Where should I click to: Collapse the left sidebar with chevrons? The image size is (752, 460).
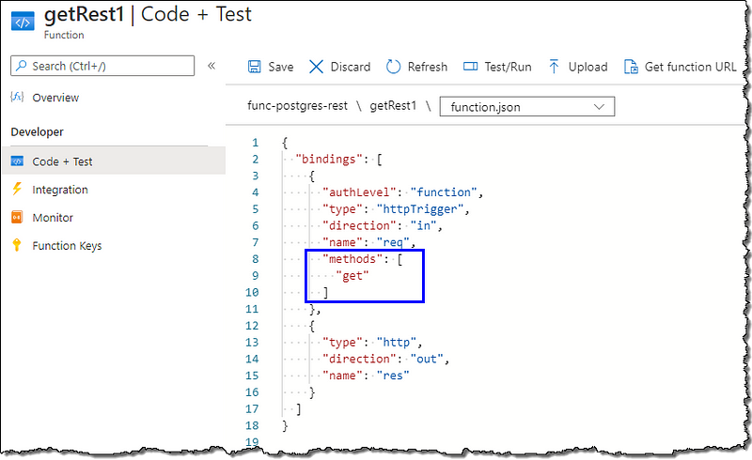pos(211,66)
